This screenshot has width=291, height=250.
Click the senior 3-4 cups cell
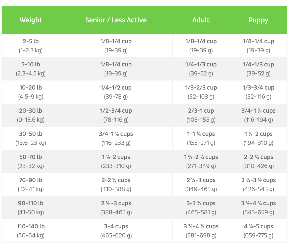pyautogui.click(x=116, y=231)
